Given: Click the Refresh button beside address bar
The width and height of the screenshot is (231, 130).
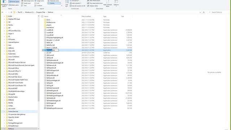Looking at the screenshot, I should click(204, 12).
